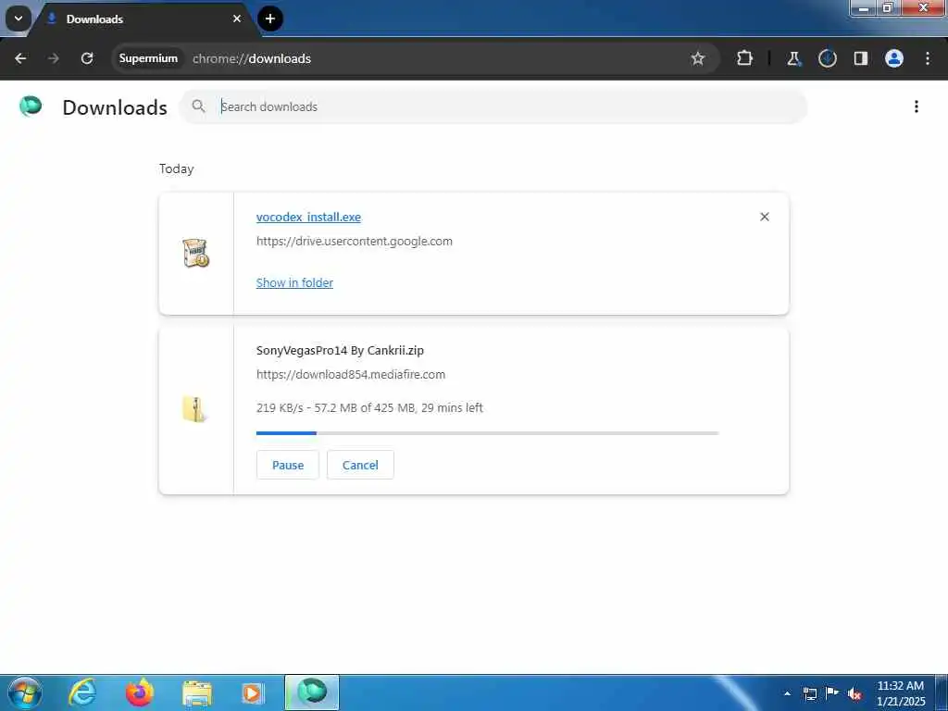Click the magnifier icon in search box
Screen dimensions: 948x711
pyautogui.click(x=198, y=106)
